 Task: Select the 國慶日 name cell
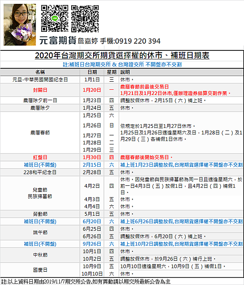pos(40,270)
